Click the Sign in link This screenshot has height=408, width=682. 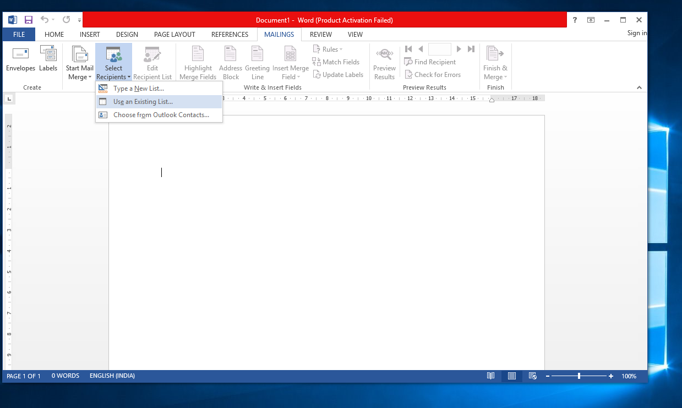[637, 34]
